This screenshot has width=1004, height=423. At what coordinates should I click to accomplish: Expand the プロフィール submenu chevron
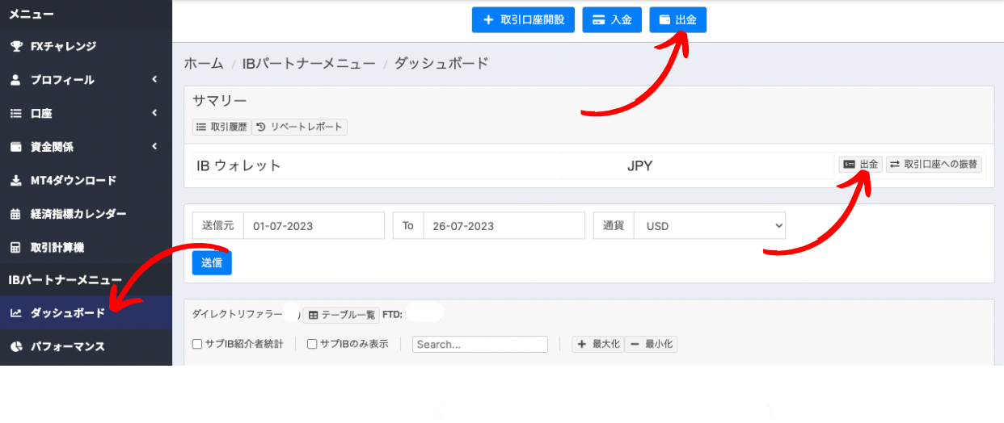coord(154,80)
